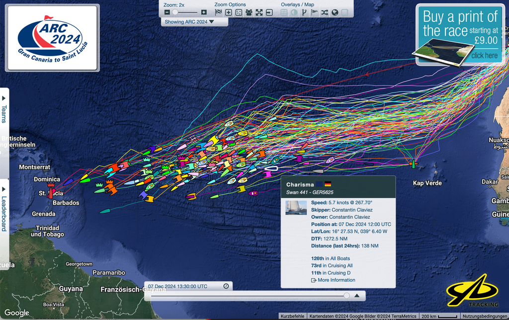Click the Zoom Options heading label
This screenshot has height=320, width=509.
(230, 4)
